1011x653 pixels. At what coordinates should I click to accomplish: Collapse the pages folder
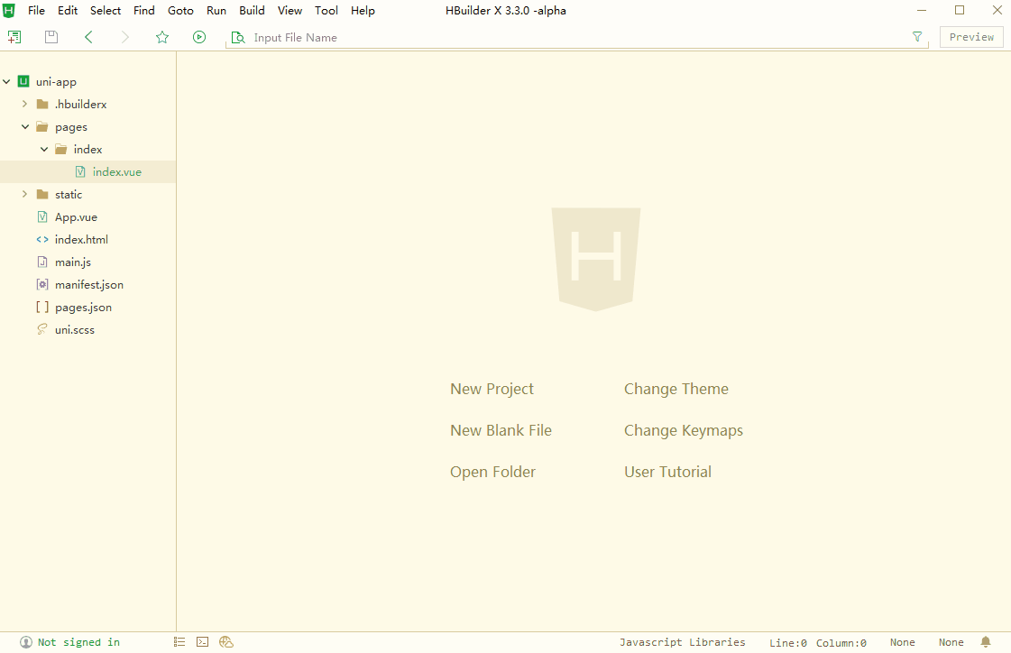[25, 127]
